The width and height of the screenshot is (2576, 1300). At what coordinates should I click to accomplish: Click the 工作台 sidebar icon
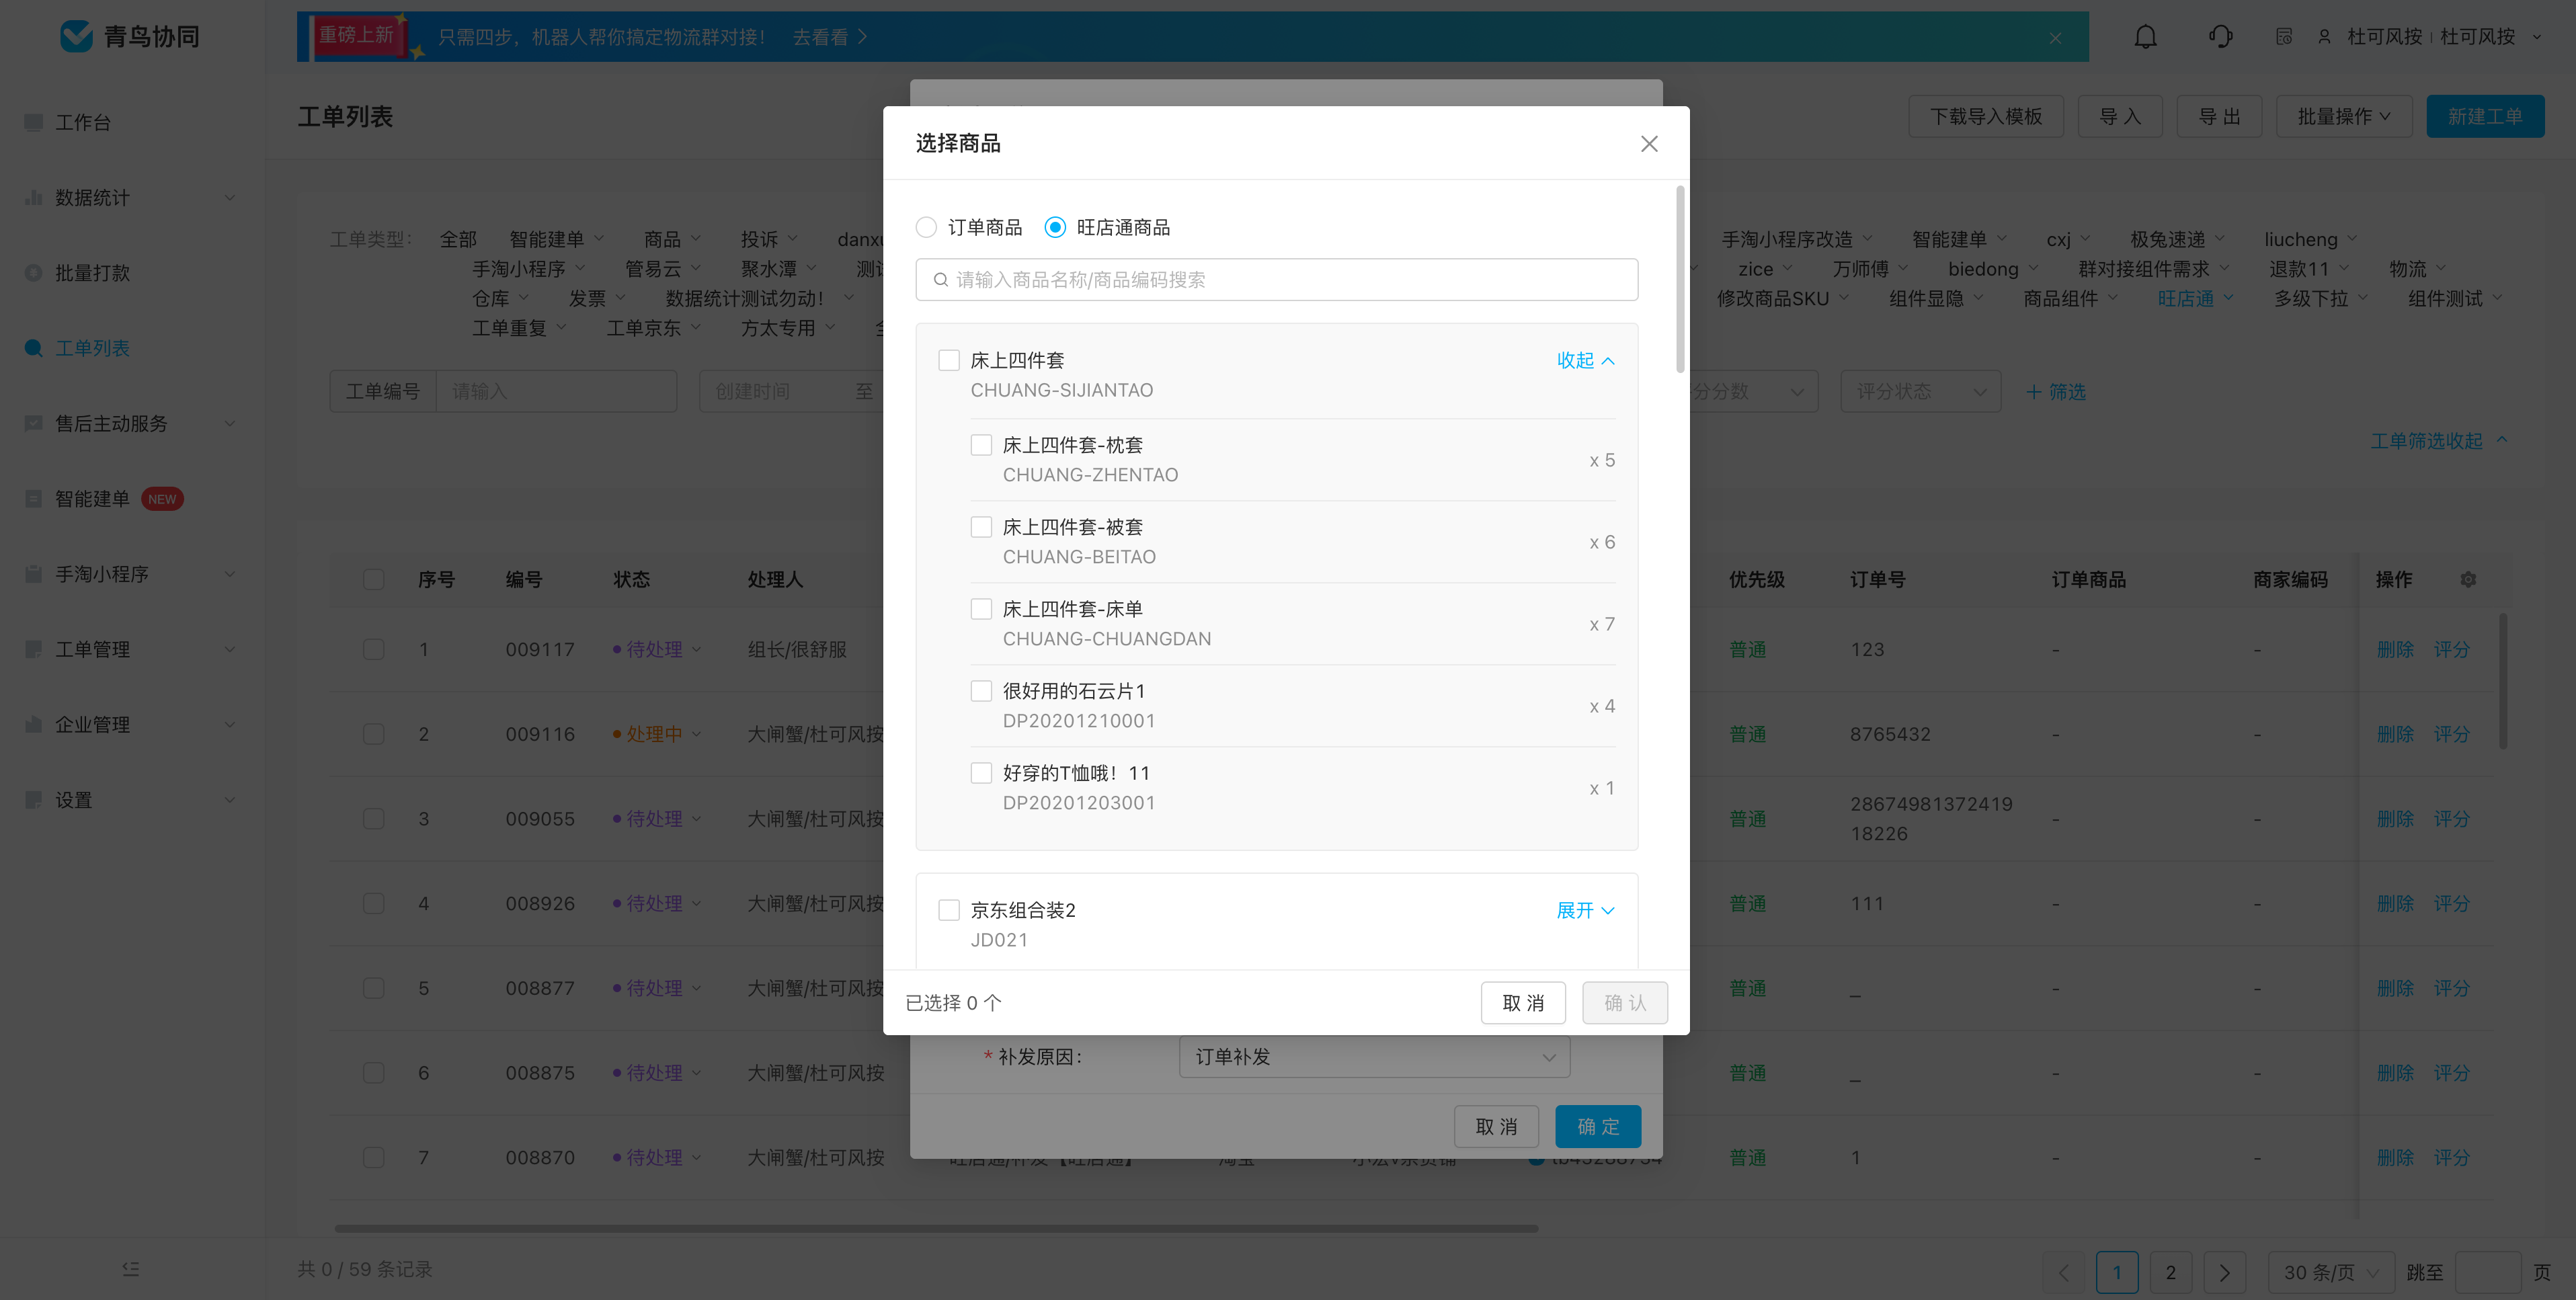coord(33,122)
